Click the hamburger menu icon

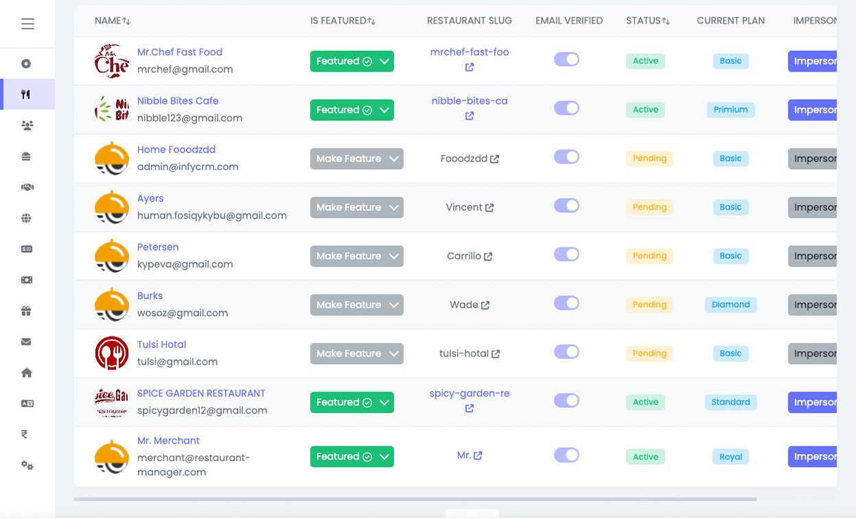pyautogui.click(x=27, y=24)
